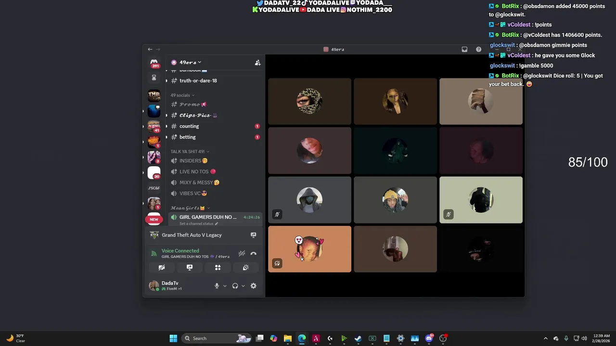Open File Explorer from the taskbar

288,338
